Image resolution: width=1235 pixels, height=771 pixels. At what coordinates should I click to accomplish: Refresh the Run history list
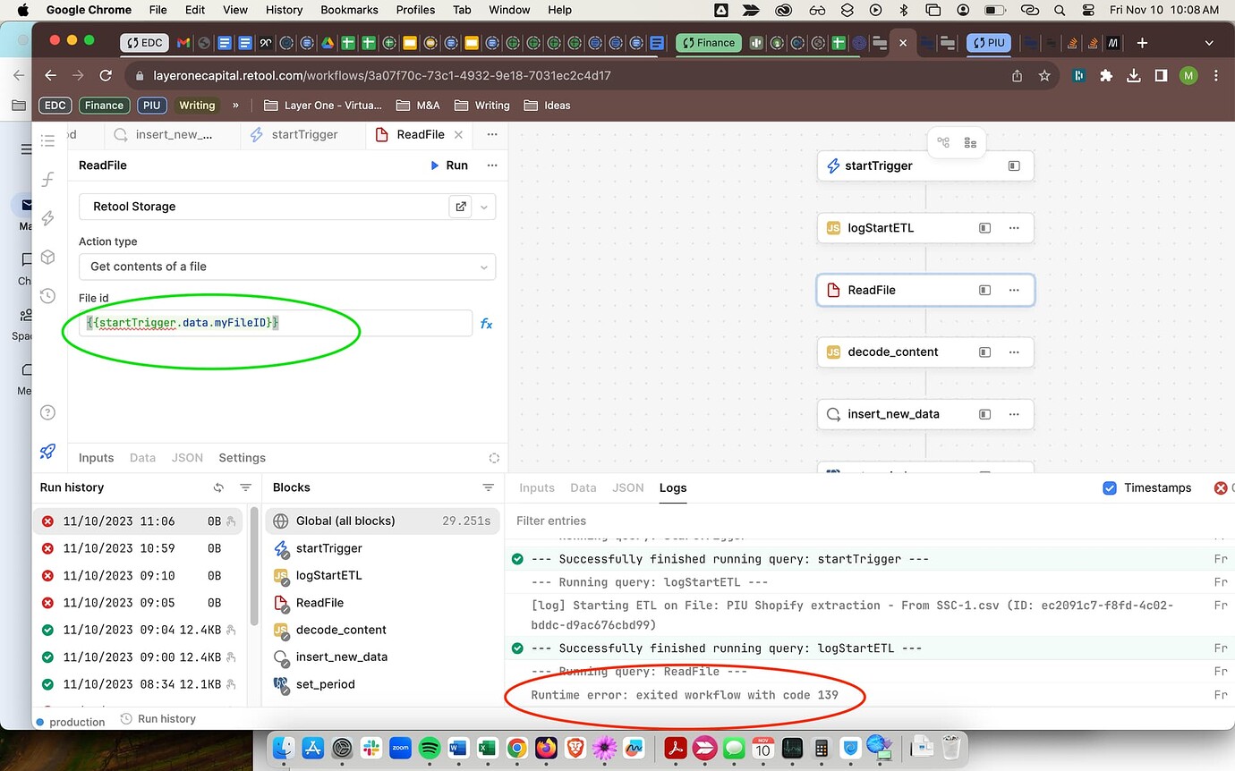218,487
